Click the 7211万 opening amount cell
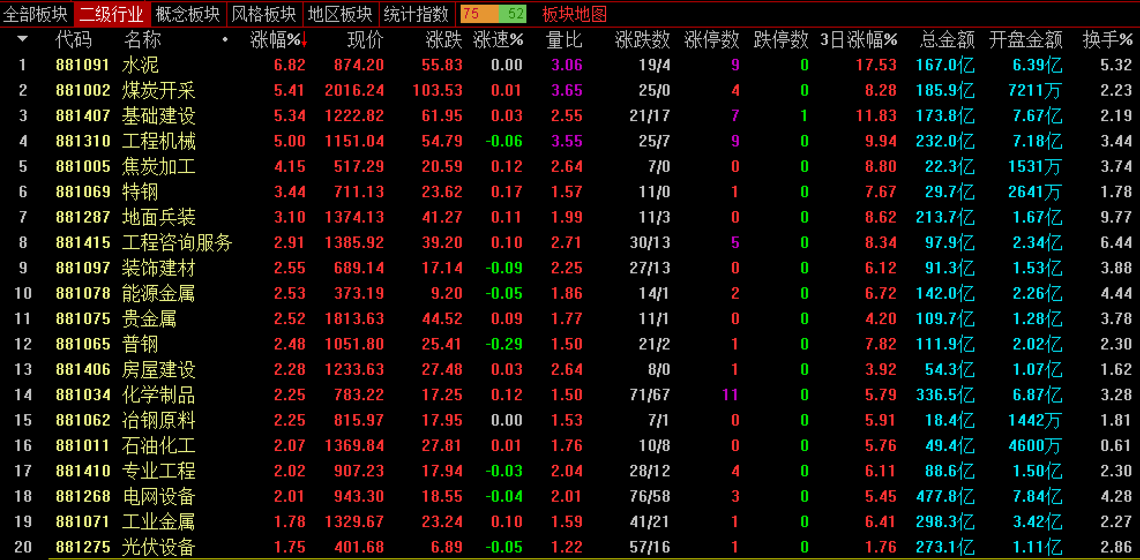This screenshot has height=560, width=1140. coord(1035,91)
